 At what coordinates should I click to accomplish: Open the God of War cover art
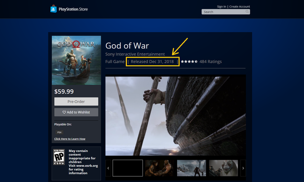point(76,60)
